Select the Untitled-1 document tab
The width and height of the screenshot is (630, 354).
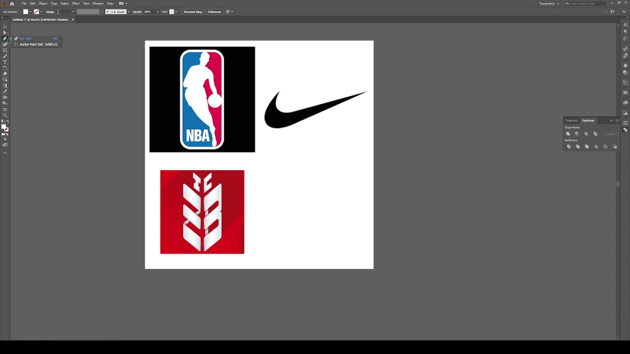tap(40, 20)
